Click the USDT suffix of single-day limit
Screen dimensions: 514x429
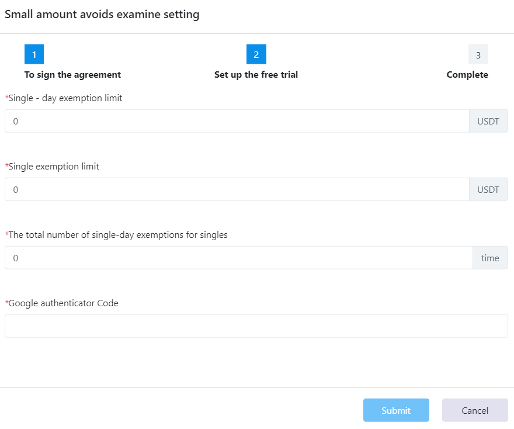point(488,121)
